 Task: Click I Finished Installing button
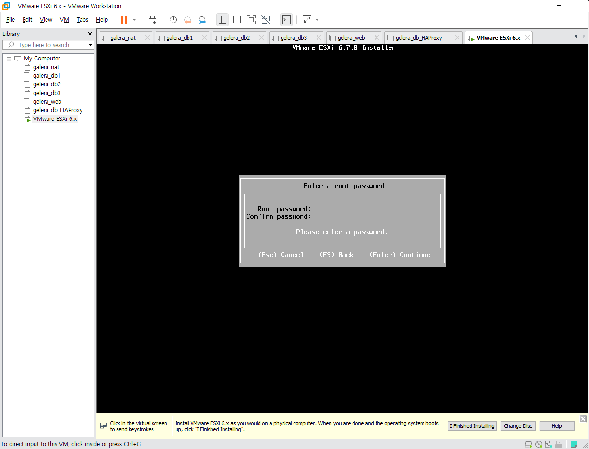point(472,426)
